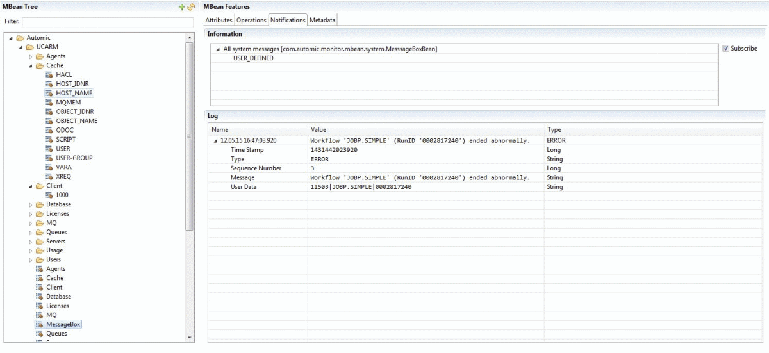Screen dimensions: 769x353
Task: Collapse the Cache folder node
Action: 31,65
